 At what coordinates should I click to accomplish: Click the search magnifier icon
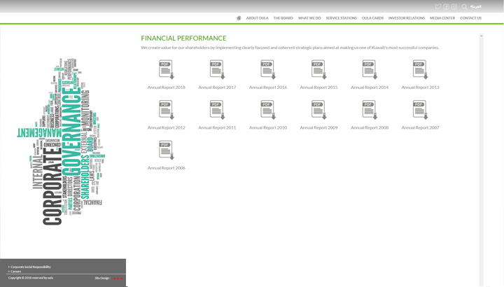pos(465,7)
